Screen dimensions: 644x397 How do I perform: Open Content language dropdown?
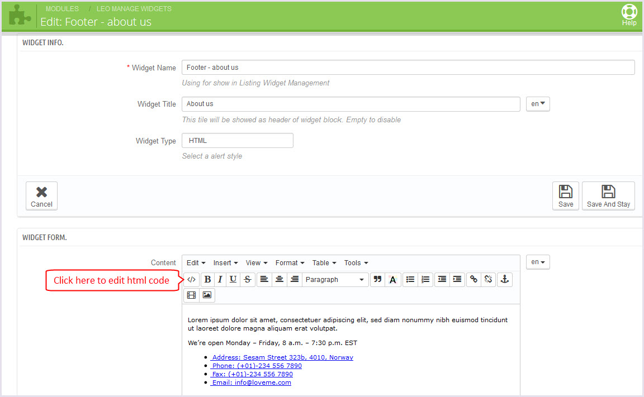(x=538, y=262)
